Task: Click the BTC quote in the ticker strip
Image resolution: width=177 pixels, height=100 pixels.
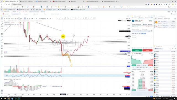Action: [x=50, y=10]
